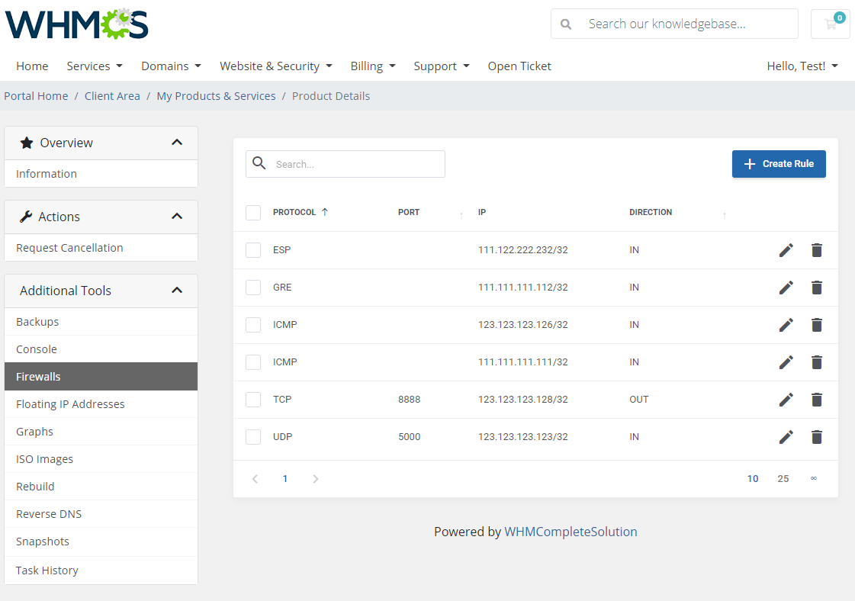Delete the ESP firewall rule

816,250
